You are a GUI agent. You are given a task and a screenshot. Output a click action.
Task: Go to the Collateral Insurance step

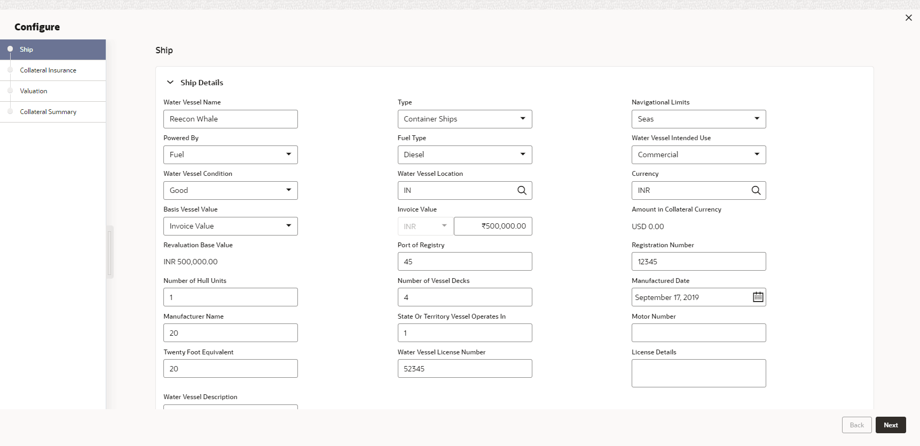click(x=48, y=70)
